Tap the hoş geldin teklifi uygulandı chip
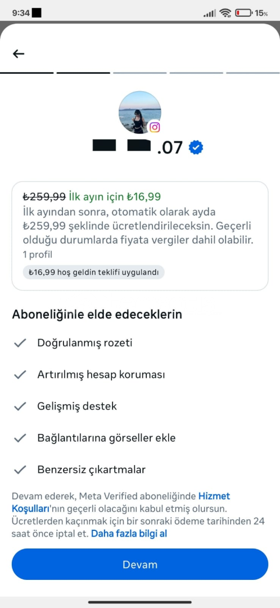 pyautogui.click(x=94, y=272)
